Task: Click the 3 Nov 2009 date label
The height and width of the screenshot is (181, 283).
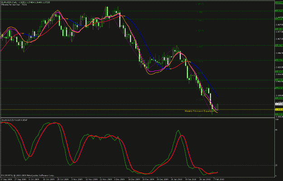Action: click(x=77, y=179)
